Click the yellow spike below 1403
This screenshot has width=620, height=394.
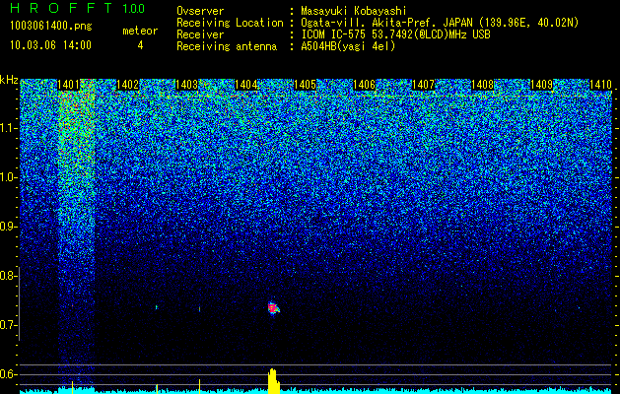point(199,386)
